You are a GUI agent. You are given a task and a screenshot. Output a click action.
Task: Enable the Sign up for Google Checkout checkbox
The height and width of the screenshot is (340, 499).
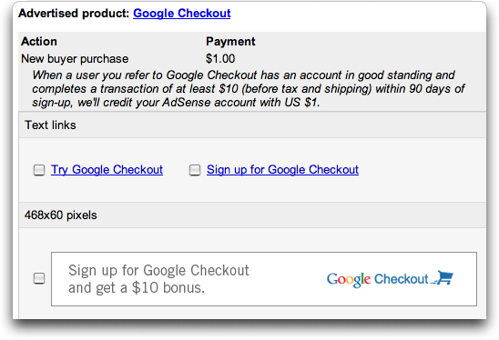point(195,170)
